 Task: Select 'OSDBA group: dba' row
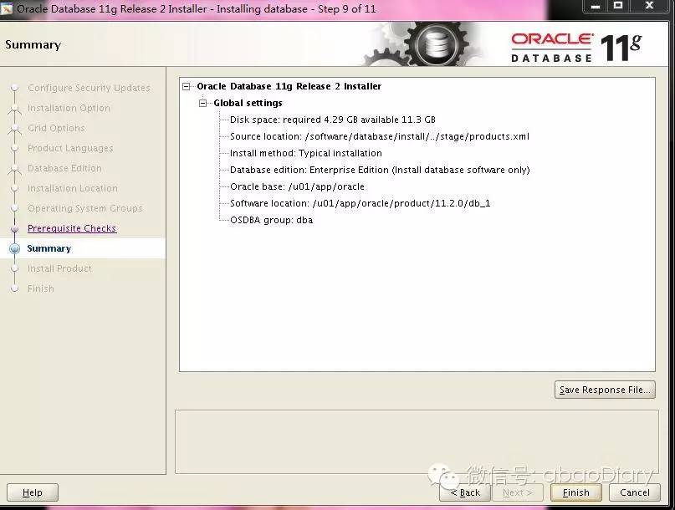[x=271, y=220]
